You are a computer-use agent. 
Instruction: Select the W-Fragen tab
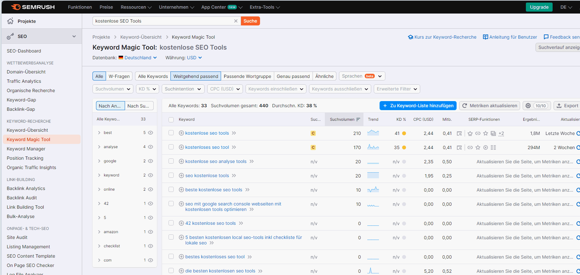coord(119,76)
